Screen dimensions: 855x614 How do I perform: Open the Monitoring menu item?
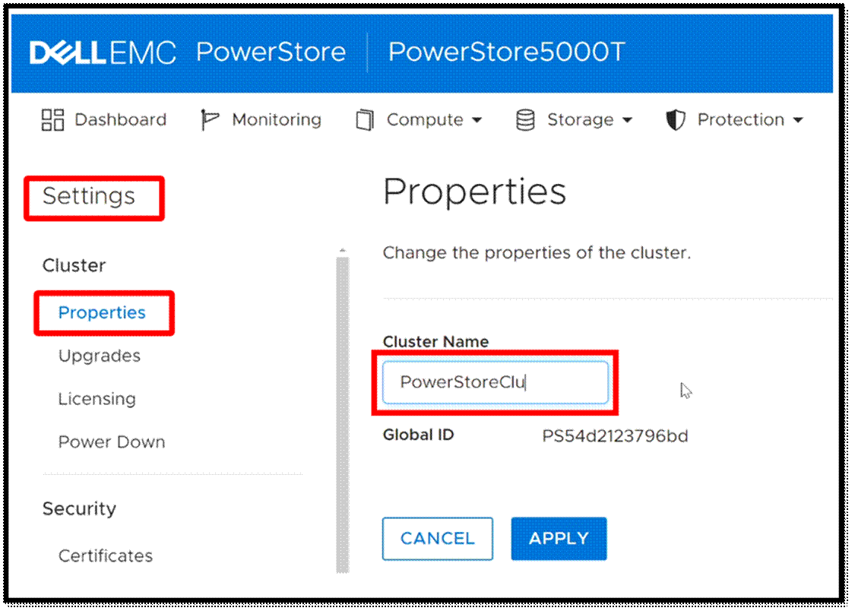pyautogui.click(x=277, y=120)
